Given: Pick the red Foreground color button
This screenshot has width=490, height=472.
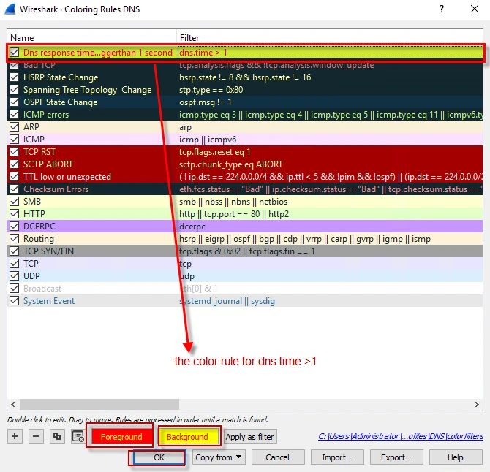Looking at the screenshot, I should pos(121,437).
